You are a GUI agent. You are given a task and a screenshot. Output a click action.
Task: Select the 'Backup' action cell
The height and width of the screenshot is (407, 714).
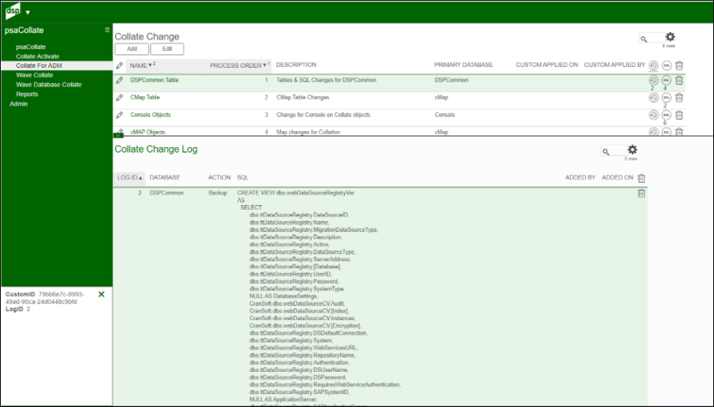[x=218, y=193]
